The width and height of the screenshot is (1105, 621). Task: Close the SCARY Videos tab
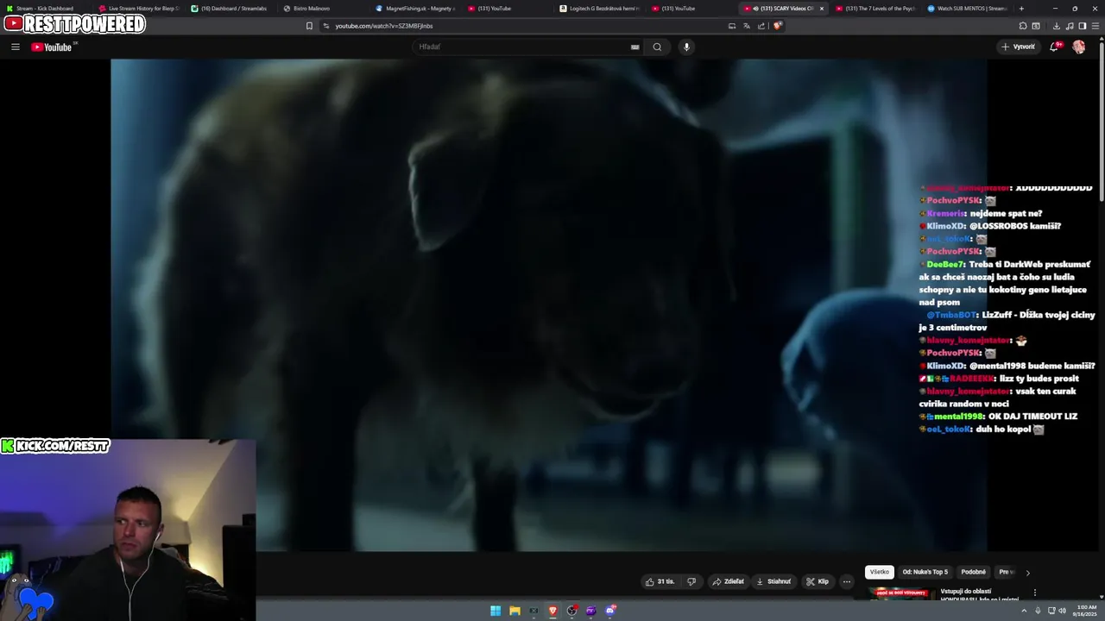click(x=822, y=9)
